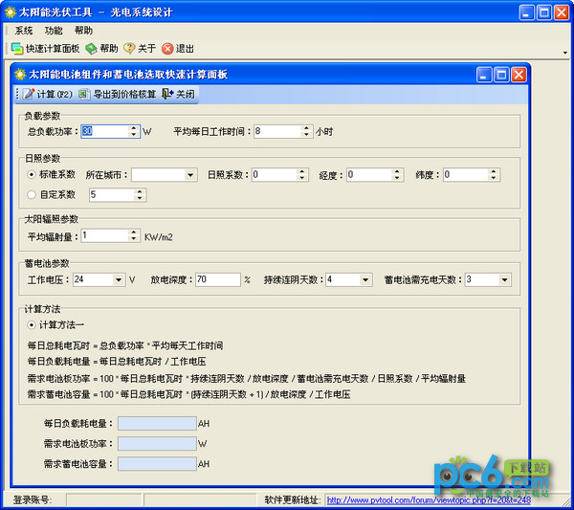The image size is (574, 510).
Task: Open 帮助 from the main toolbar
Action: click(91, 48)
